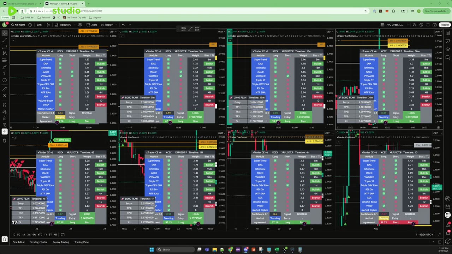452x254 pixels.
Task: Click the Publish button
Action: (x=445, y=25)
